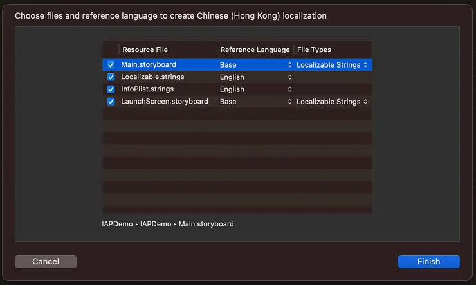Open Main.storyboard File Types dropdown
Viewport: 476px width, 285px height.
[332, 65]
